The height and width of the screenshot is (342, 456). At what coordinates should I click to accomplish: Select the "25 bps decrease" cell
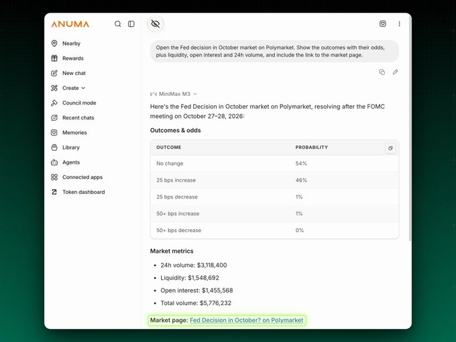coord(177,197)
